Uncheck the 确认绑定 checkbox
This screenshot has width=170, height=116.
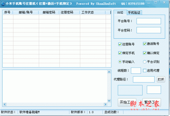pos(144,53)
